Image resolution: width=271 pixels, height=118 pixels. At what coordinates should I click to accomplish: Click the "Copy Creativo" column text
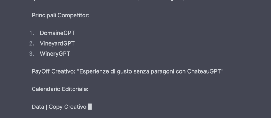67,107
